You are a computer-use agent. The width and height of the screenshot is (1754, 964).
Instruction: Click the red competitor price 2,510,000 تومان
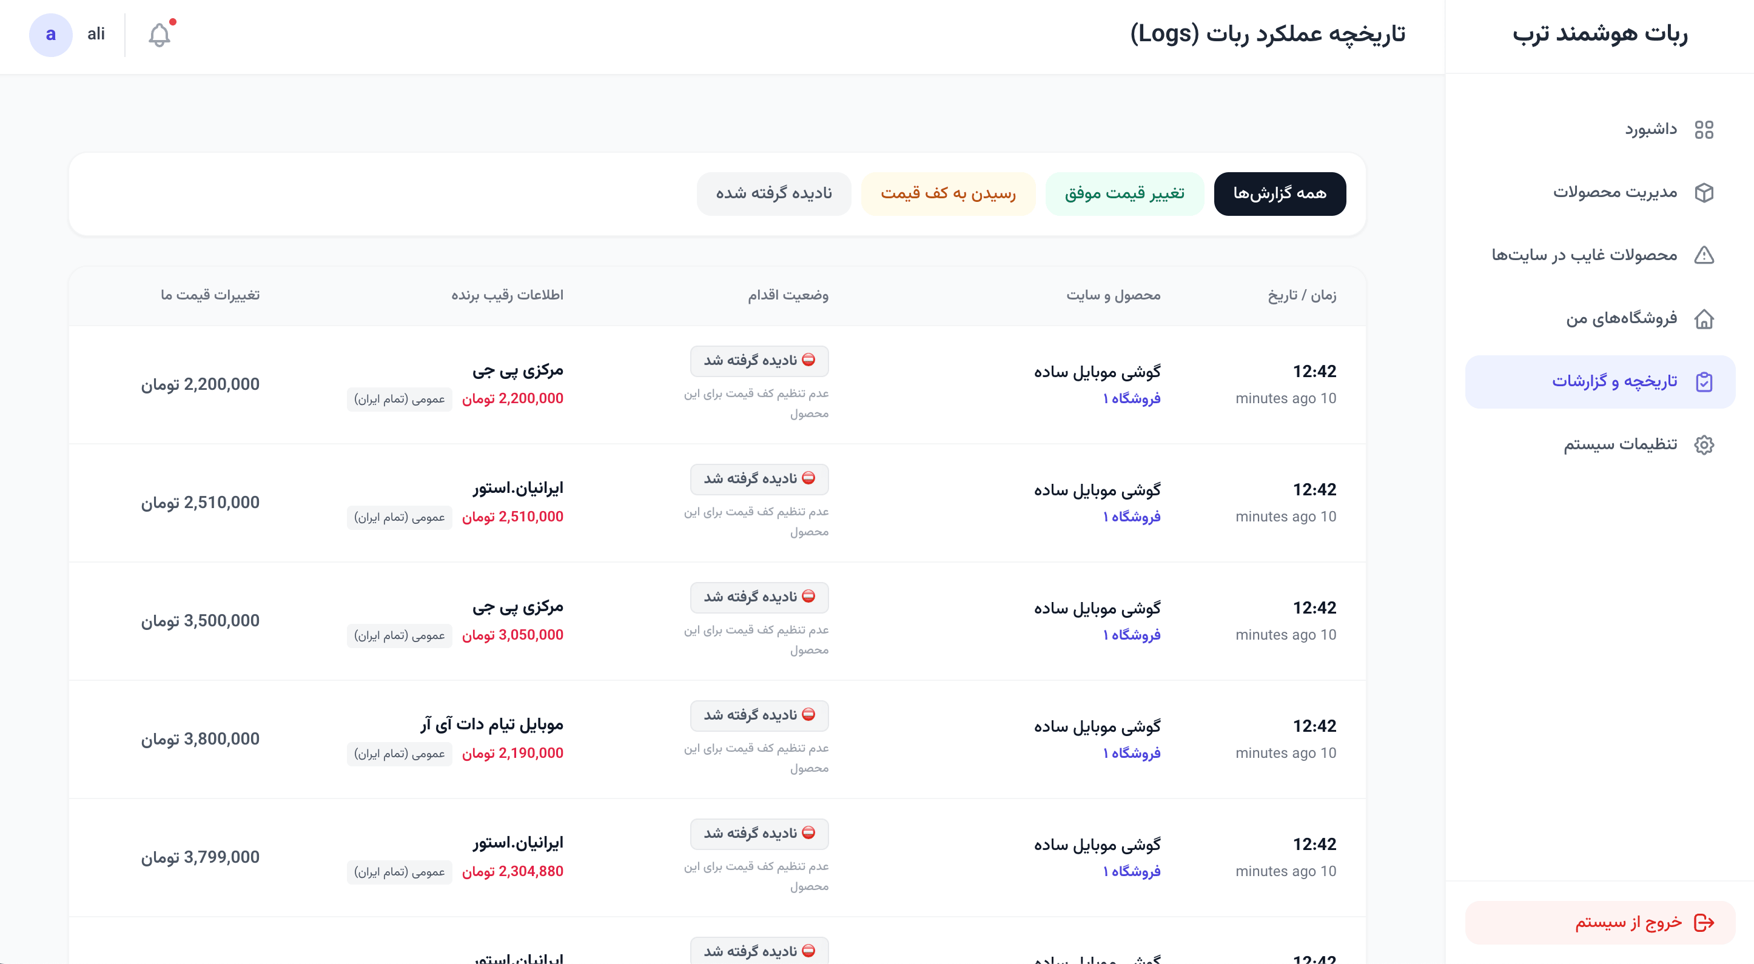coord(512,517)
